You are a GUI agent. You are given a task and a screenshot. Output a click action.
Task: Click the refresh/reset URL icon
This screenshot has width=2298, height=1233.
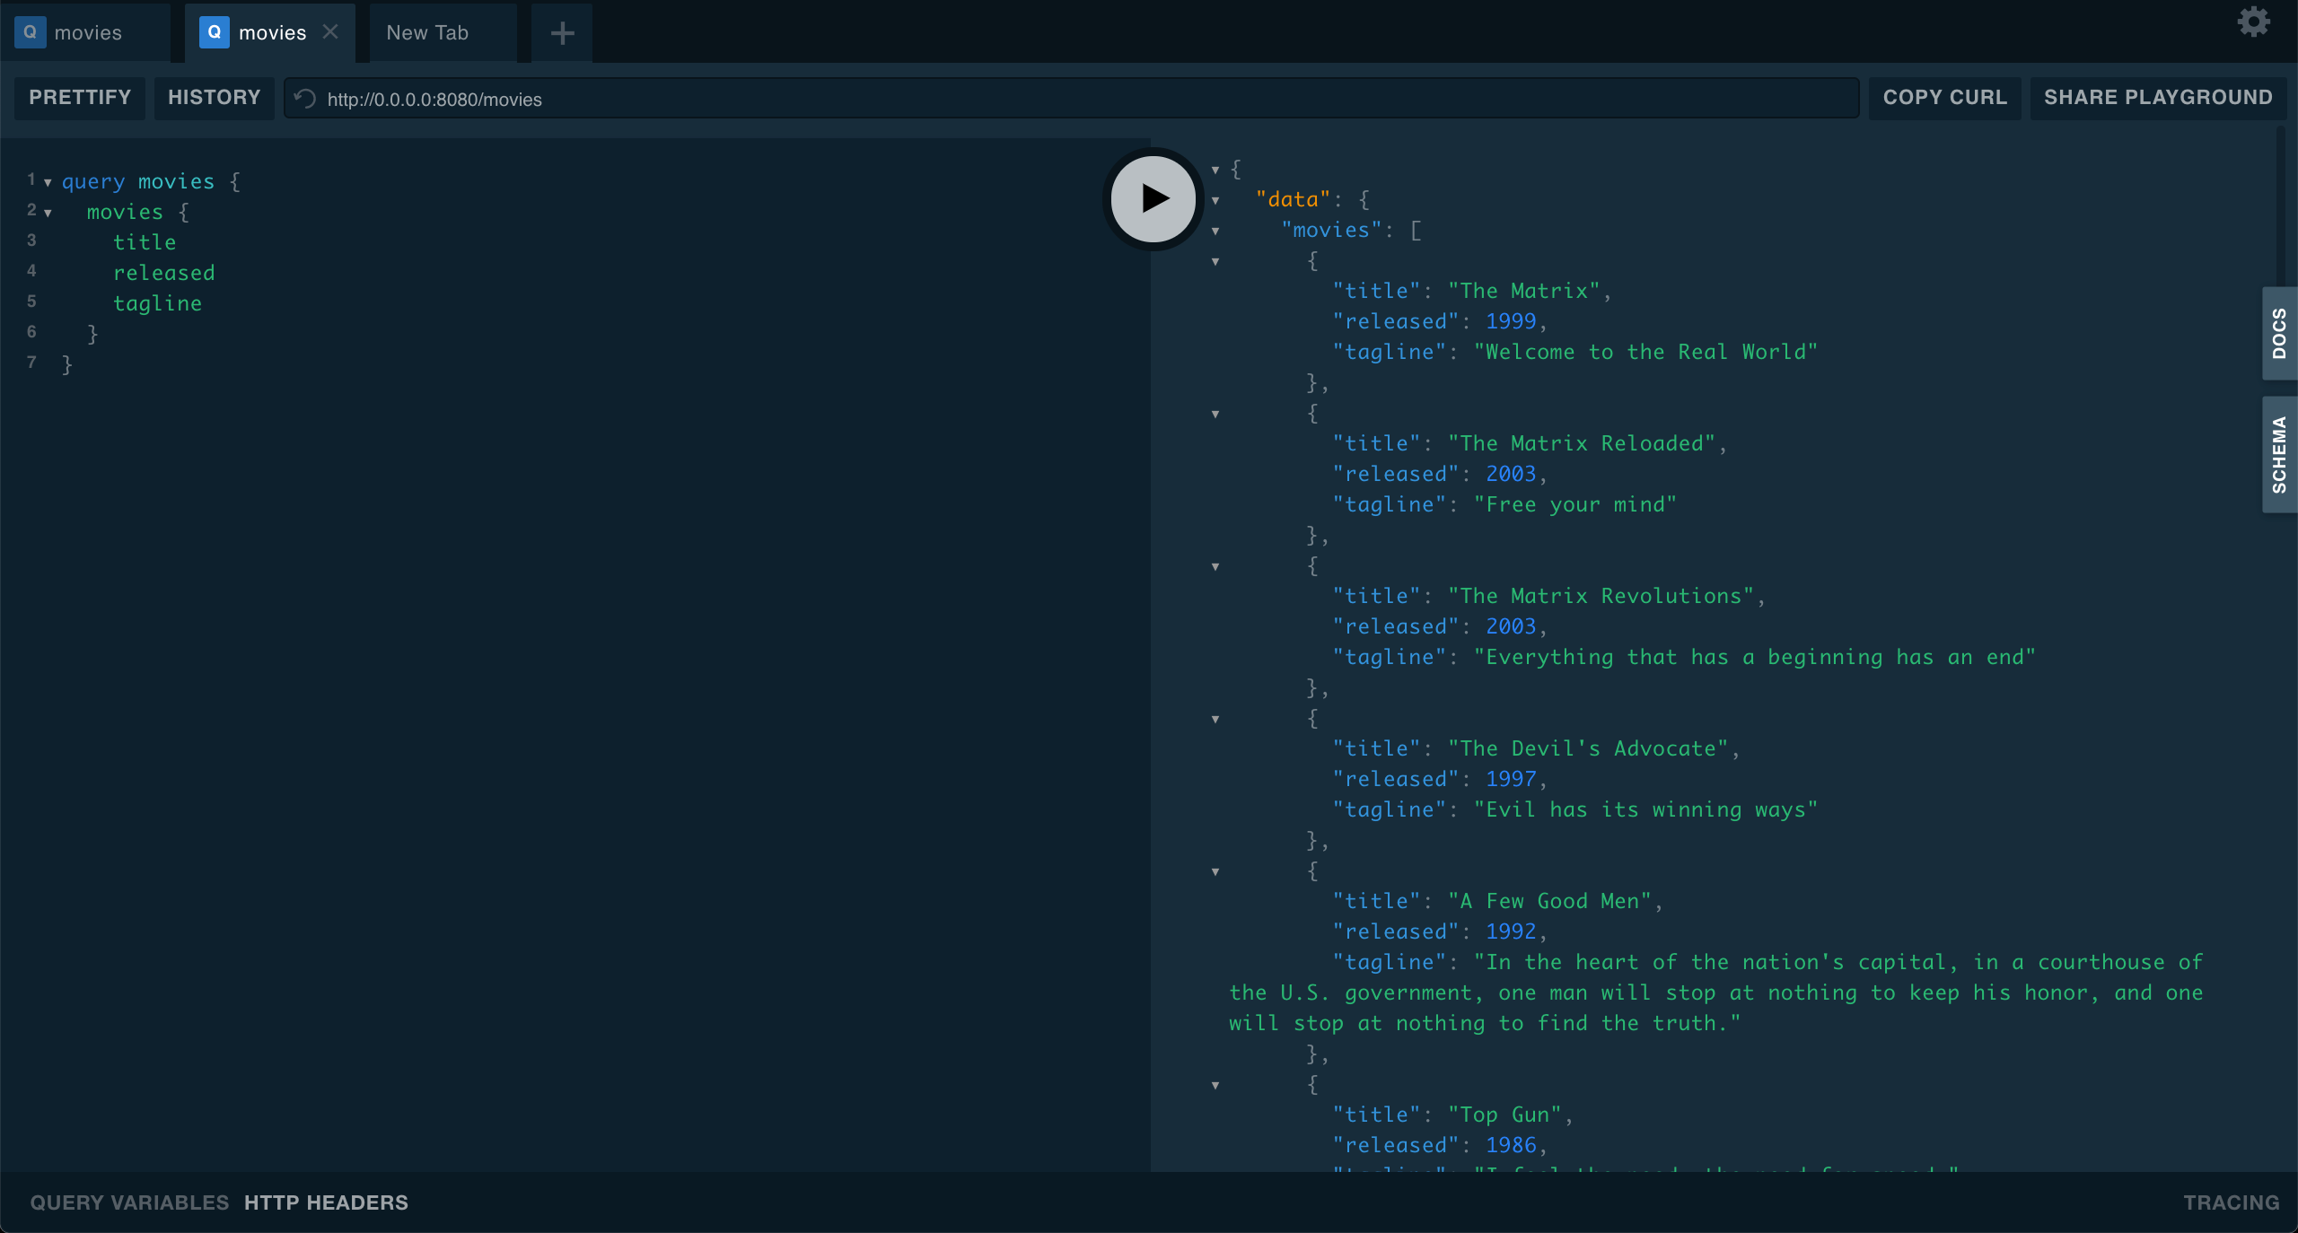305,99
